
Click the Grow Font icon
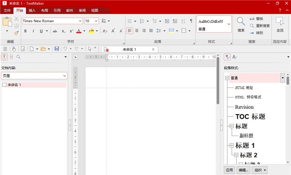[113, 31]
